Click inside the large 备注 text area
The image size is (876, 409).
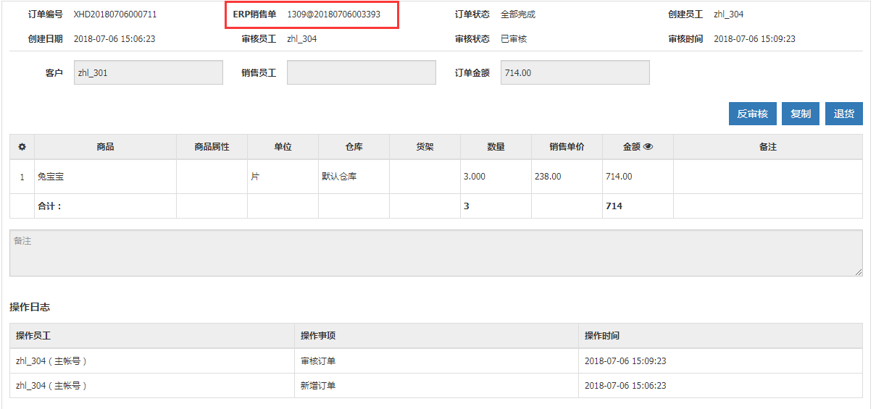pos(435,253)
